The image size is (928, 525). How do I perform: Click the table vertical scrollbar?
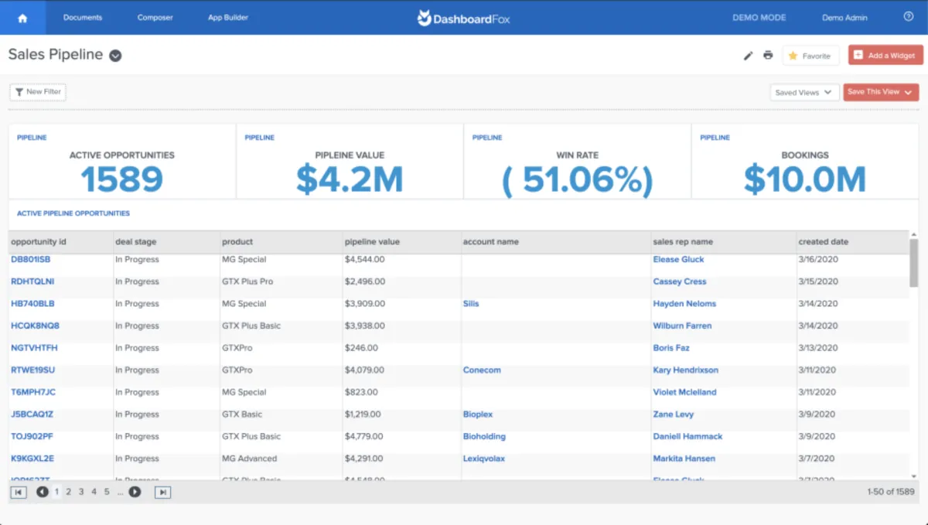(x=914, y=263)
